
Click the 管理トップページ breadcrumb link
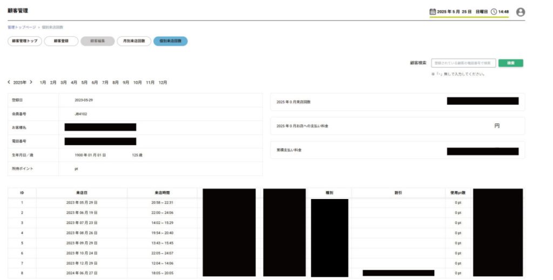22,27
